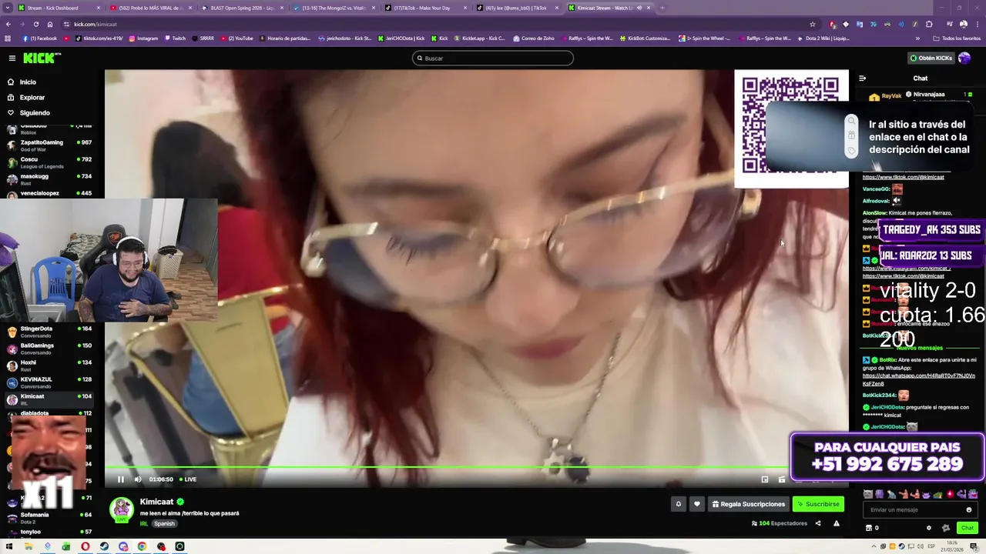Open Opera browser from taskbar
Screen dimensions: 986x554
(86, 546)
